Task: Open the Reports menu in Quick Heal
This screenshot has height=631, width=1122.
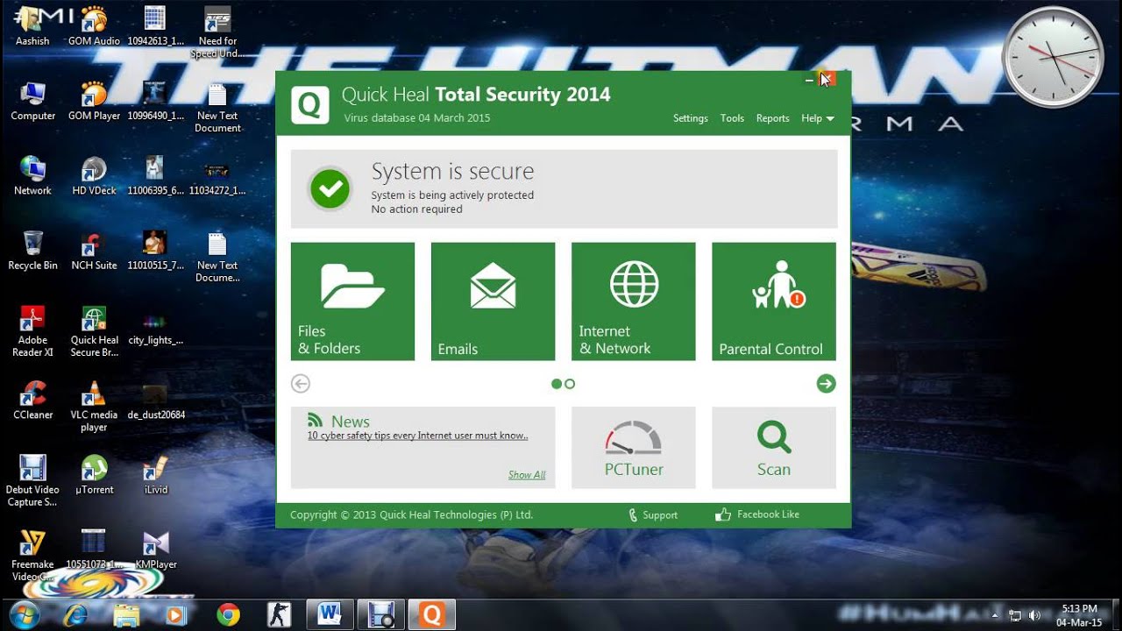Action: click(773, 118)
